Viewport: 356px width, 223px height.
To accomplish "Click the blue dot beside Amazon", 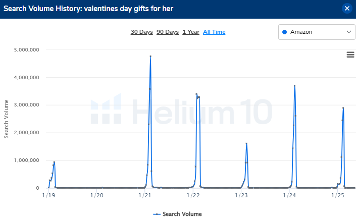I will (x=285, y=32).
